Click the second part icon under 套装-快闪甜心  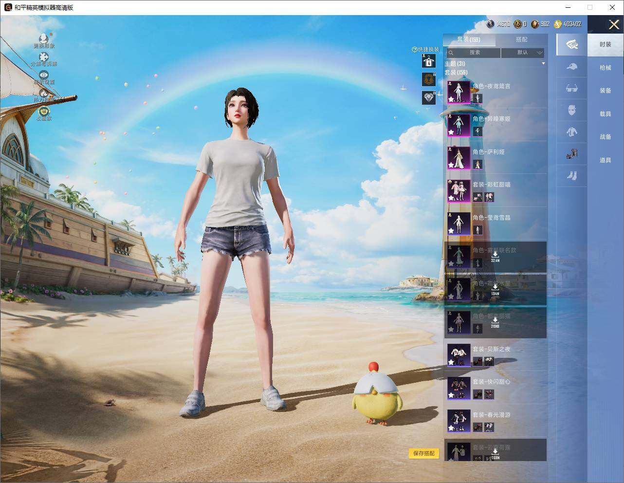(489, 394)
